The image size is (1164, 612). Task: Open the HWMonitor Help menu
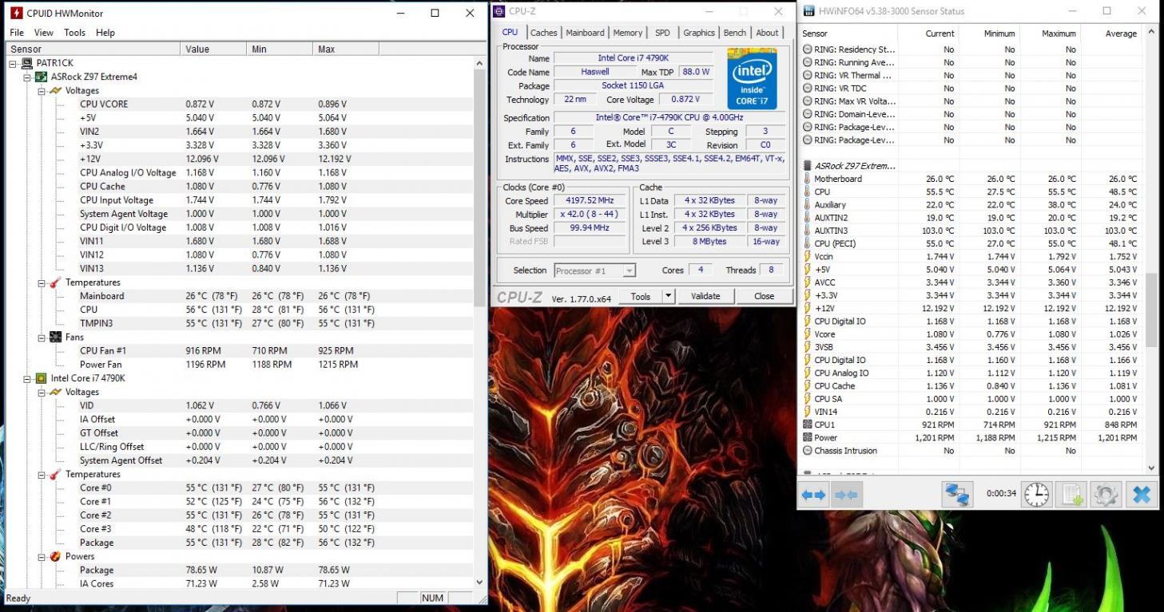point(105,33)
